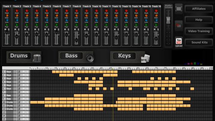The height and width of the screenshot is (121, 215).
Task: Click the drum icon beside Drums
Action: [x=37, y=58]
